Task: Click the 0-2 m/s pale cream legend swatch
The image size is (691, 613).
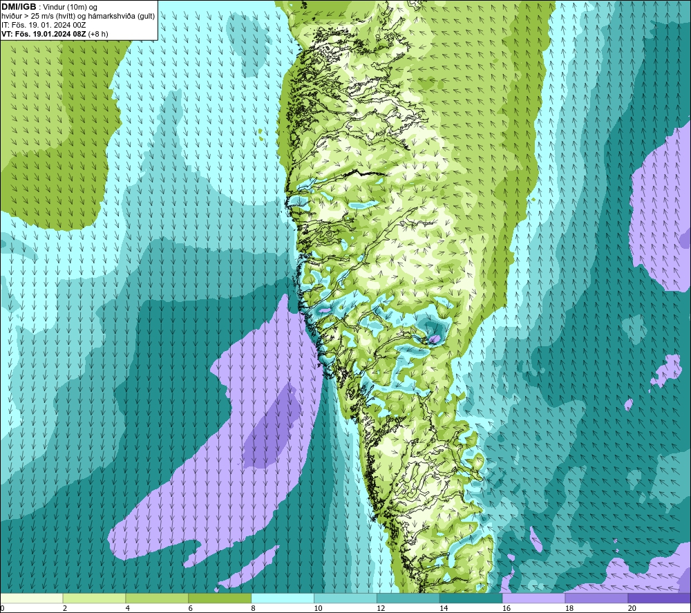Action: pos(32,598)
